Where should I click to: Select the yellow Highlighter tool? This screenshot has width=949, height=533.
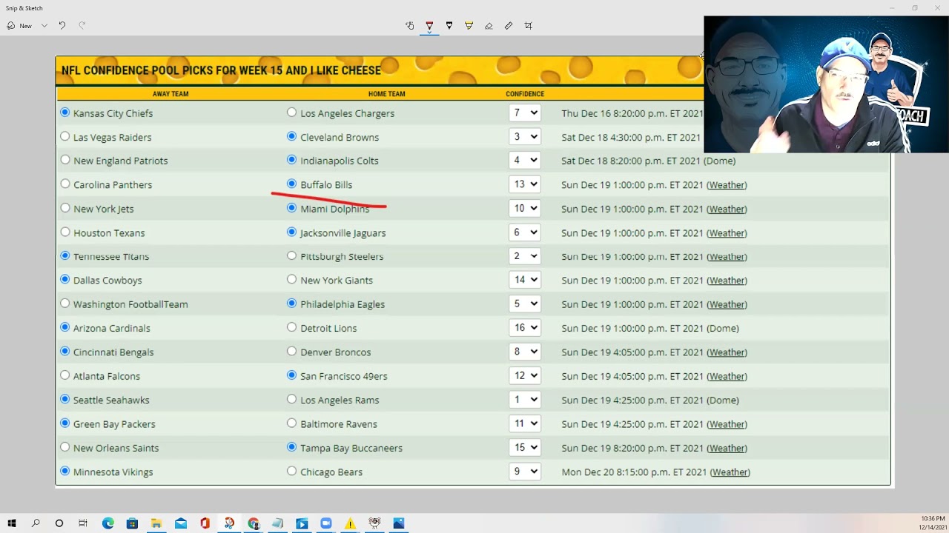(x=469, y=25)
